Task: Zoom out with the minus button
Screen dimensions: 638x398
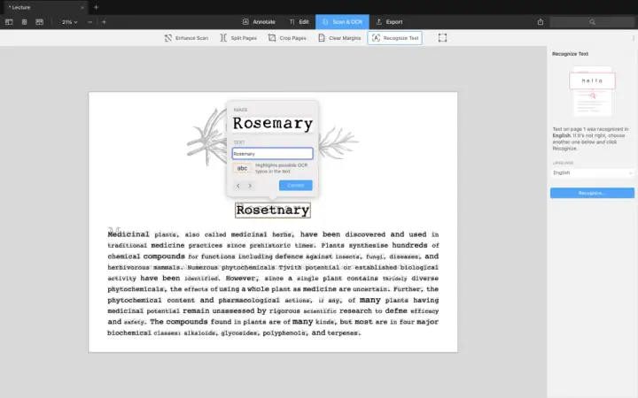Action: tap(89, 22)
